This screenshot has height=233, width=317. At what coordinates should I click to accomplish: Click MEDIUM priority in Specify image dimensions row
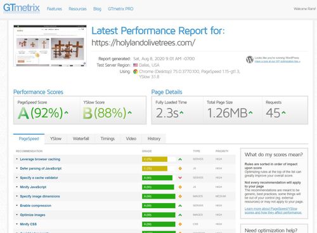point(221,196)
